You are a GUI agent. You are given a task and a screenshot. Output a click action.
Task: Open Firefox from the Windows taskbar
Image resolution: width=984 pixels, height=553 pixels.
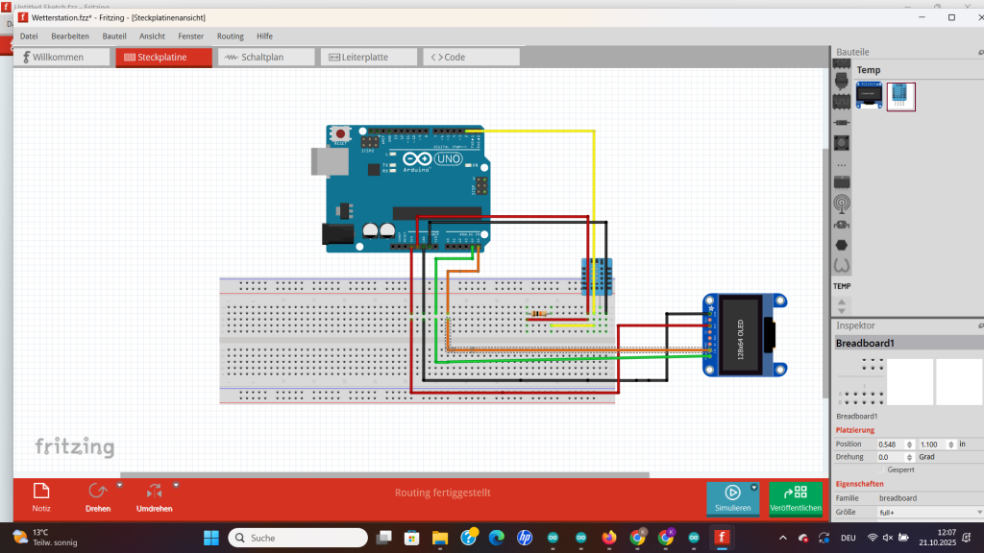[x=608, y=538]
